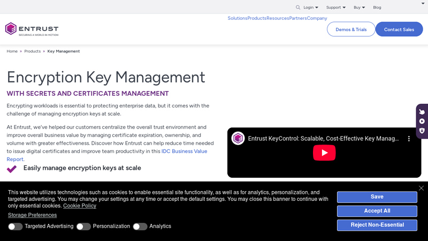Play the YouTube video
This screenshot has height=241, width=428.
tap(324, 153)
